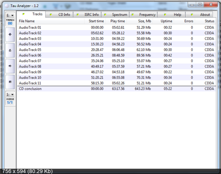Open the About tab

pos(199,15)
